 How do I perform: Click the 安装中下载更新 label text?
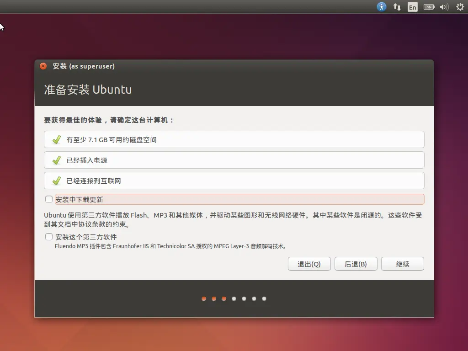pos(80,199)
